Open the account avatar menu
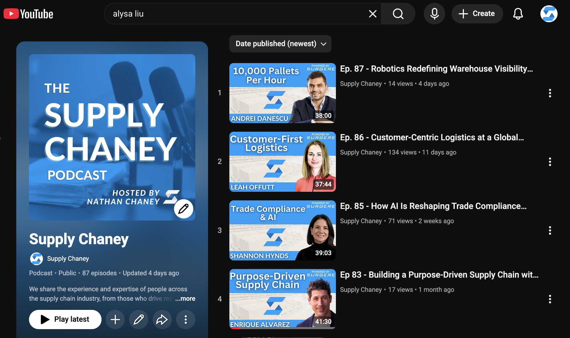The image size is (570, 338). pyautogui.click(x=549, y=14)
